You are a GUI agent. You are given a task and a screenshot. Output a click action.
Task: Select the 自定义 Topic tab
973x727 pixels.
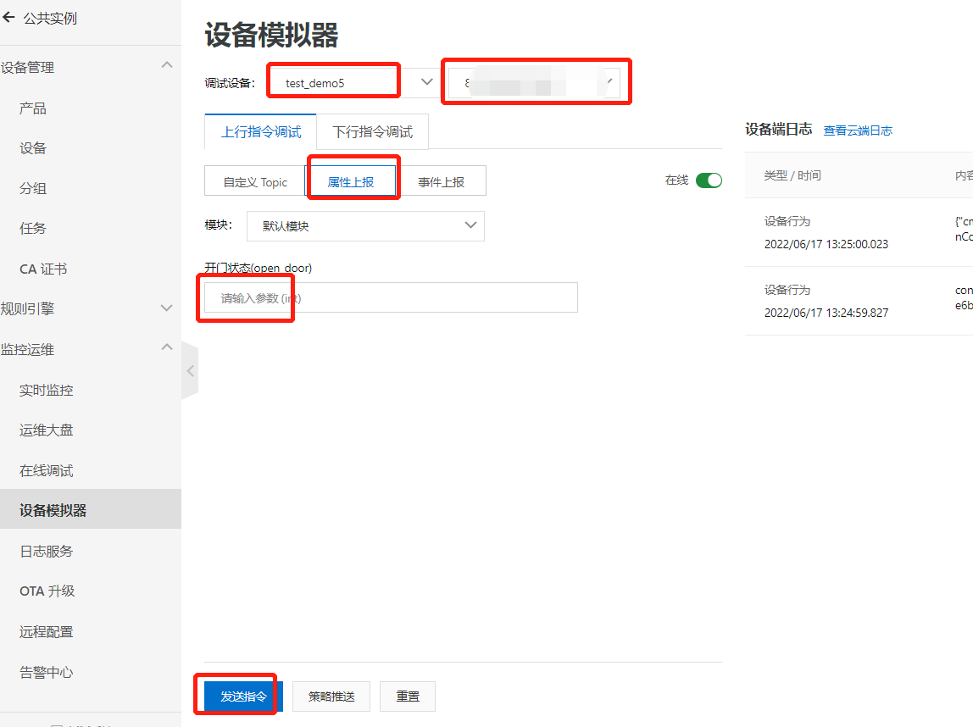(258, 180)
